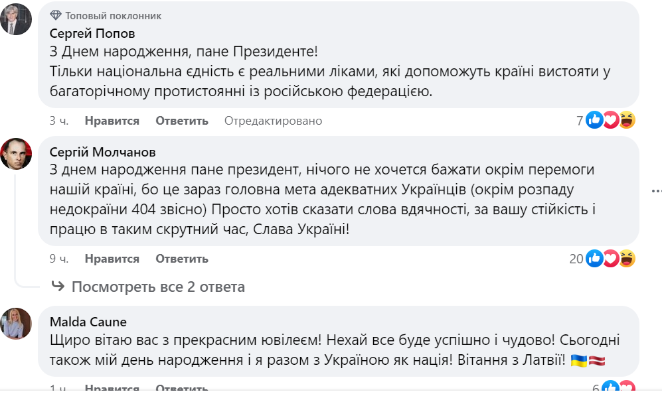Click Сергей Попов's profile avatar
The width and height of the screenshot is (662, 396).
[16, 19]
